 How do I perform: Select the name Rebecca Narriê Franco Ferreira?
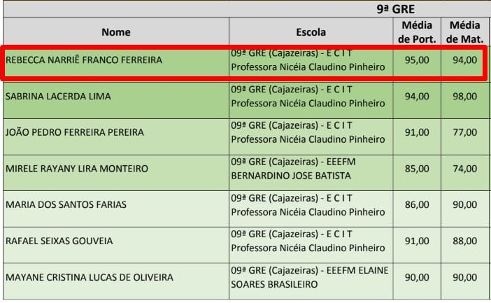(84, 60)
